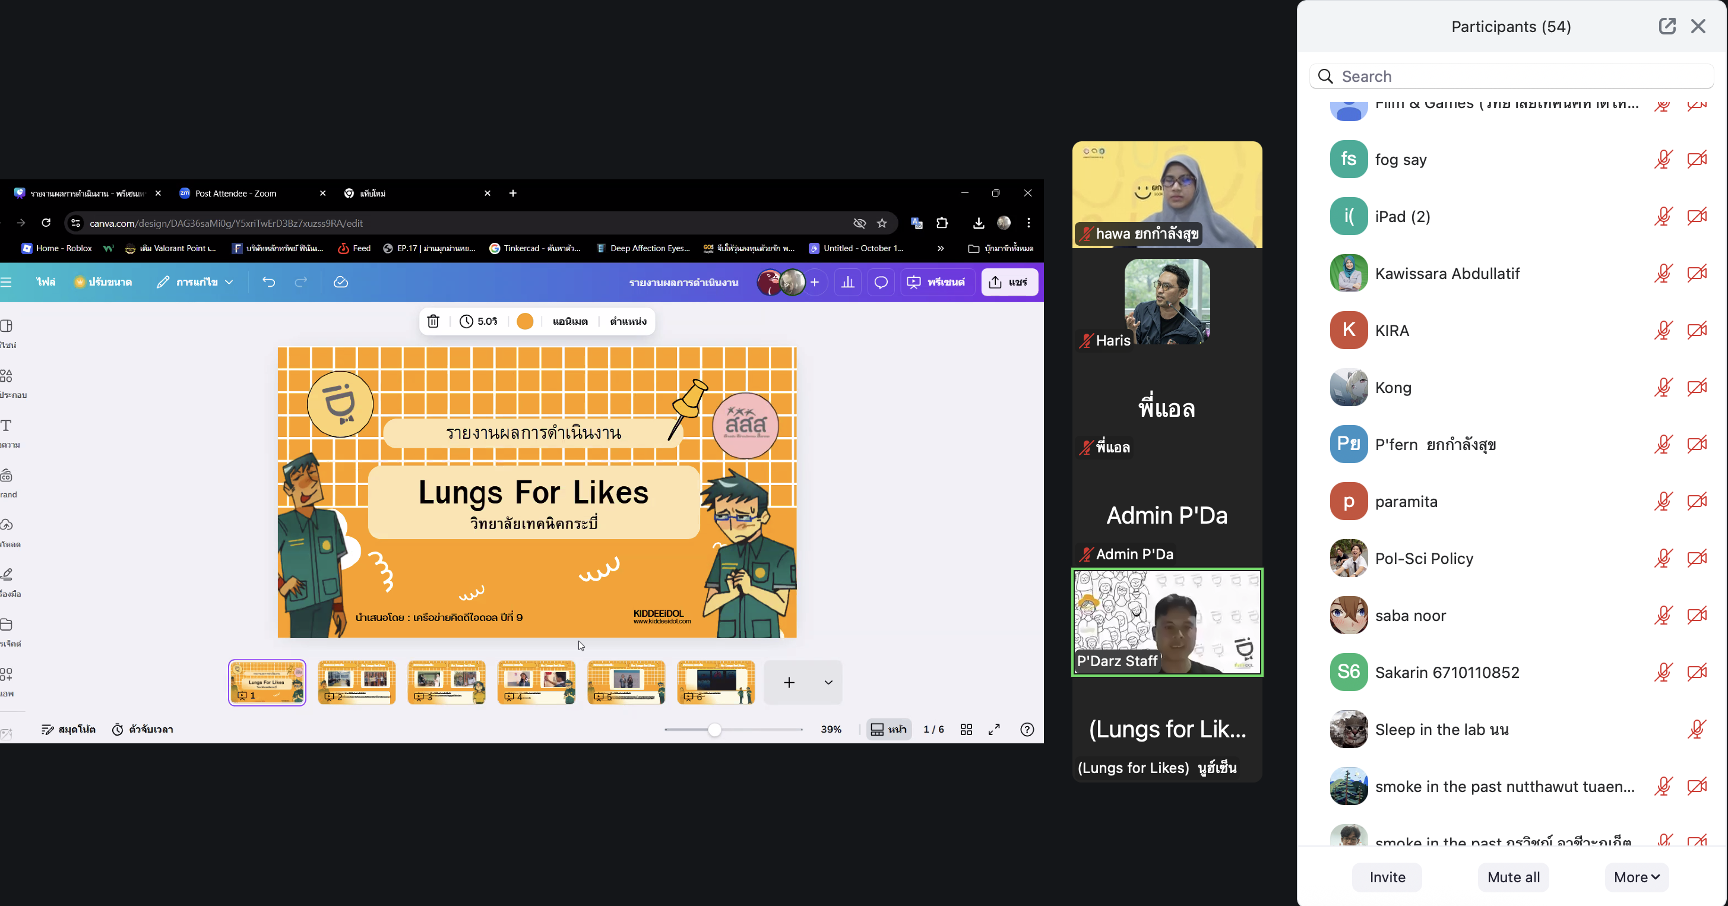Toggle video for KIRA participant

(1697, 331)
